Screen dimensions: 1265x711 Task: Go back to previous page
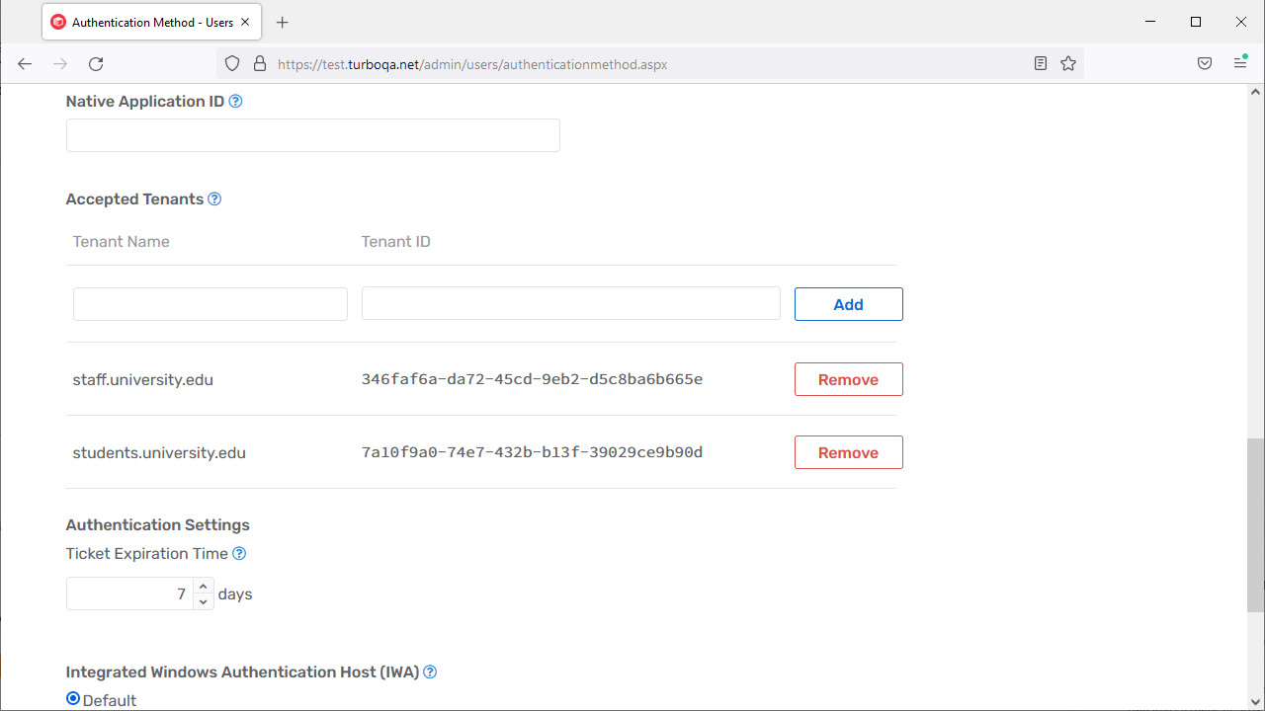[25, 63]
